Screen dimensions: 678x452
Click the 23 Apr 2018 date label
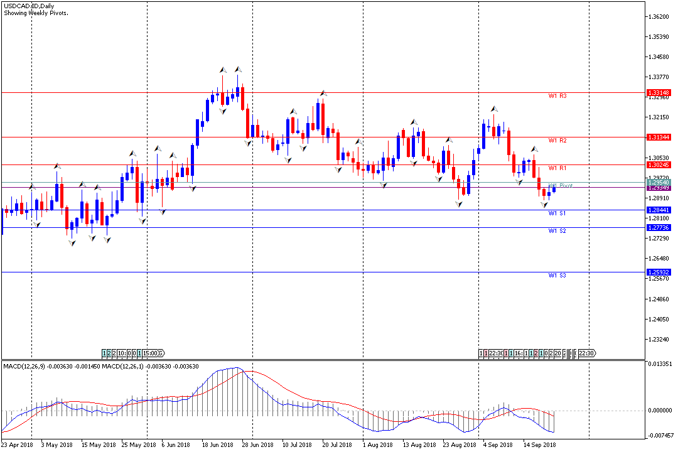pyautogui.click(x=18, y=444)
